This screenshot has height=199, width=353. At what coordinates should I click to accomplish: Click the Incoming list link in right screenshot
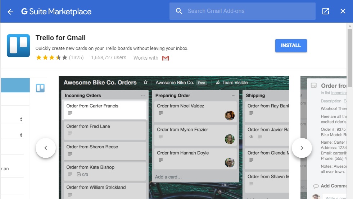pyautogui.click(x=339, y=93)
